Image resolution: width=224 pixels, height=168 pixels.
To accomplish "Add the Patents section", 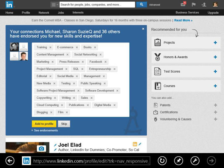I will 216,105.
